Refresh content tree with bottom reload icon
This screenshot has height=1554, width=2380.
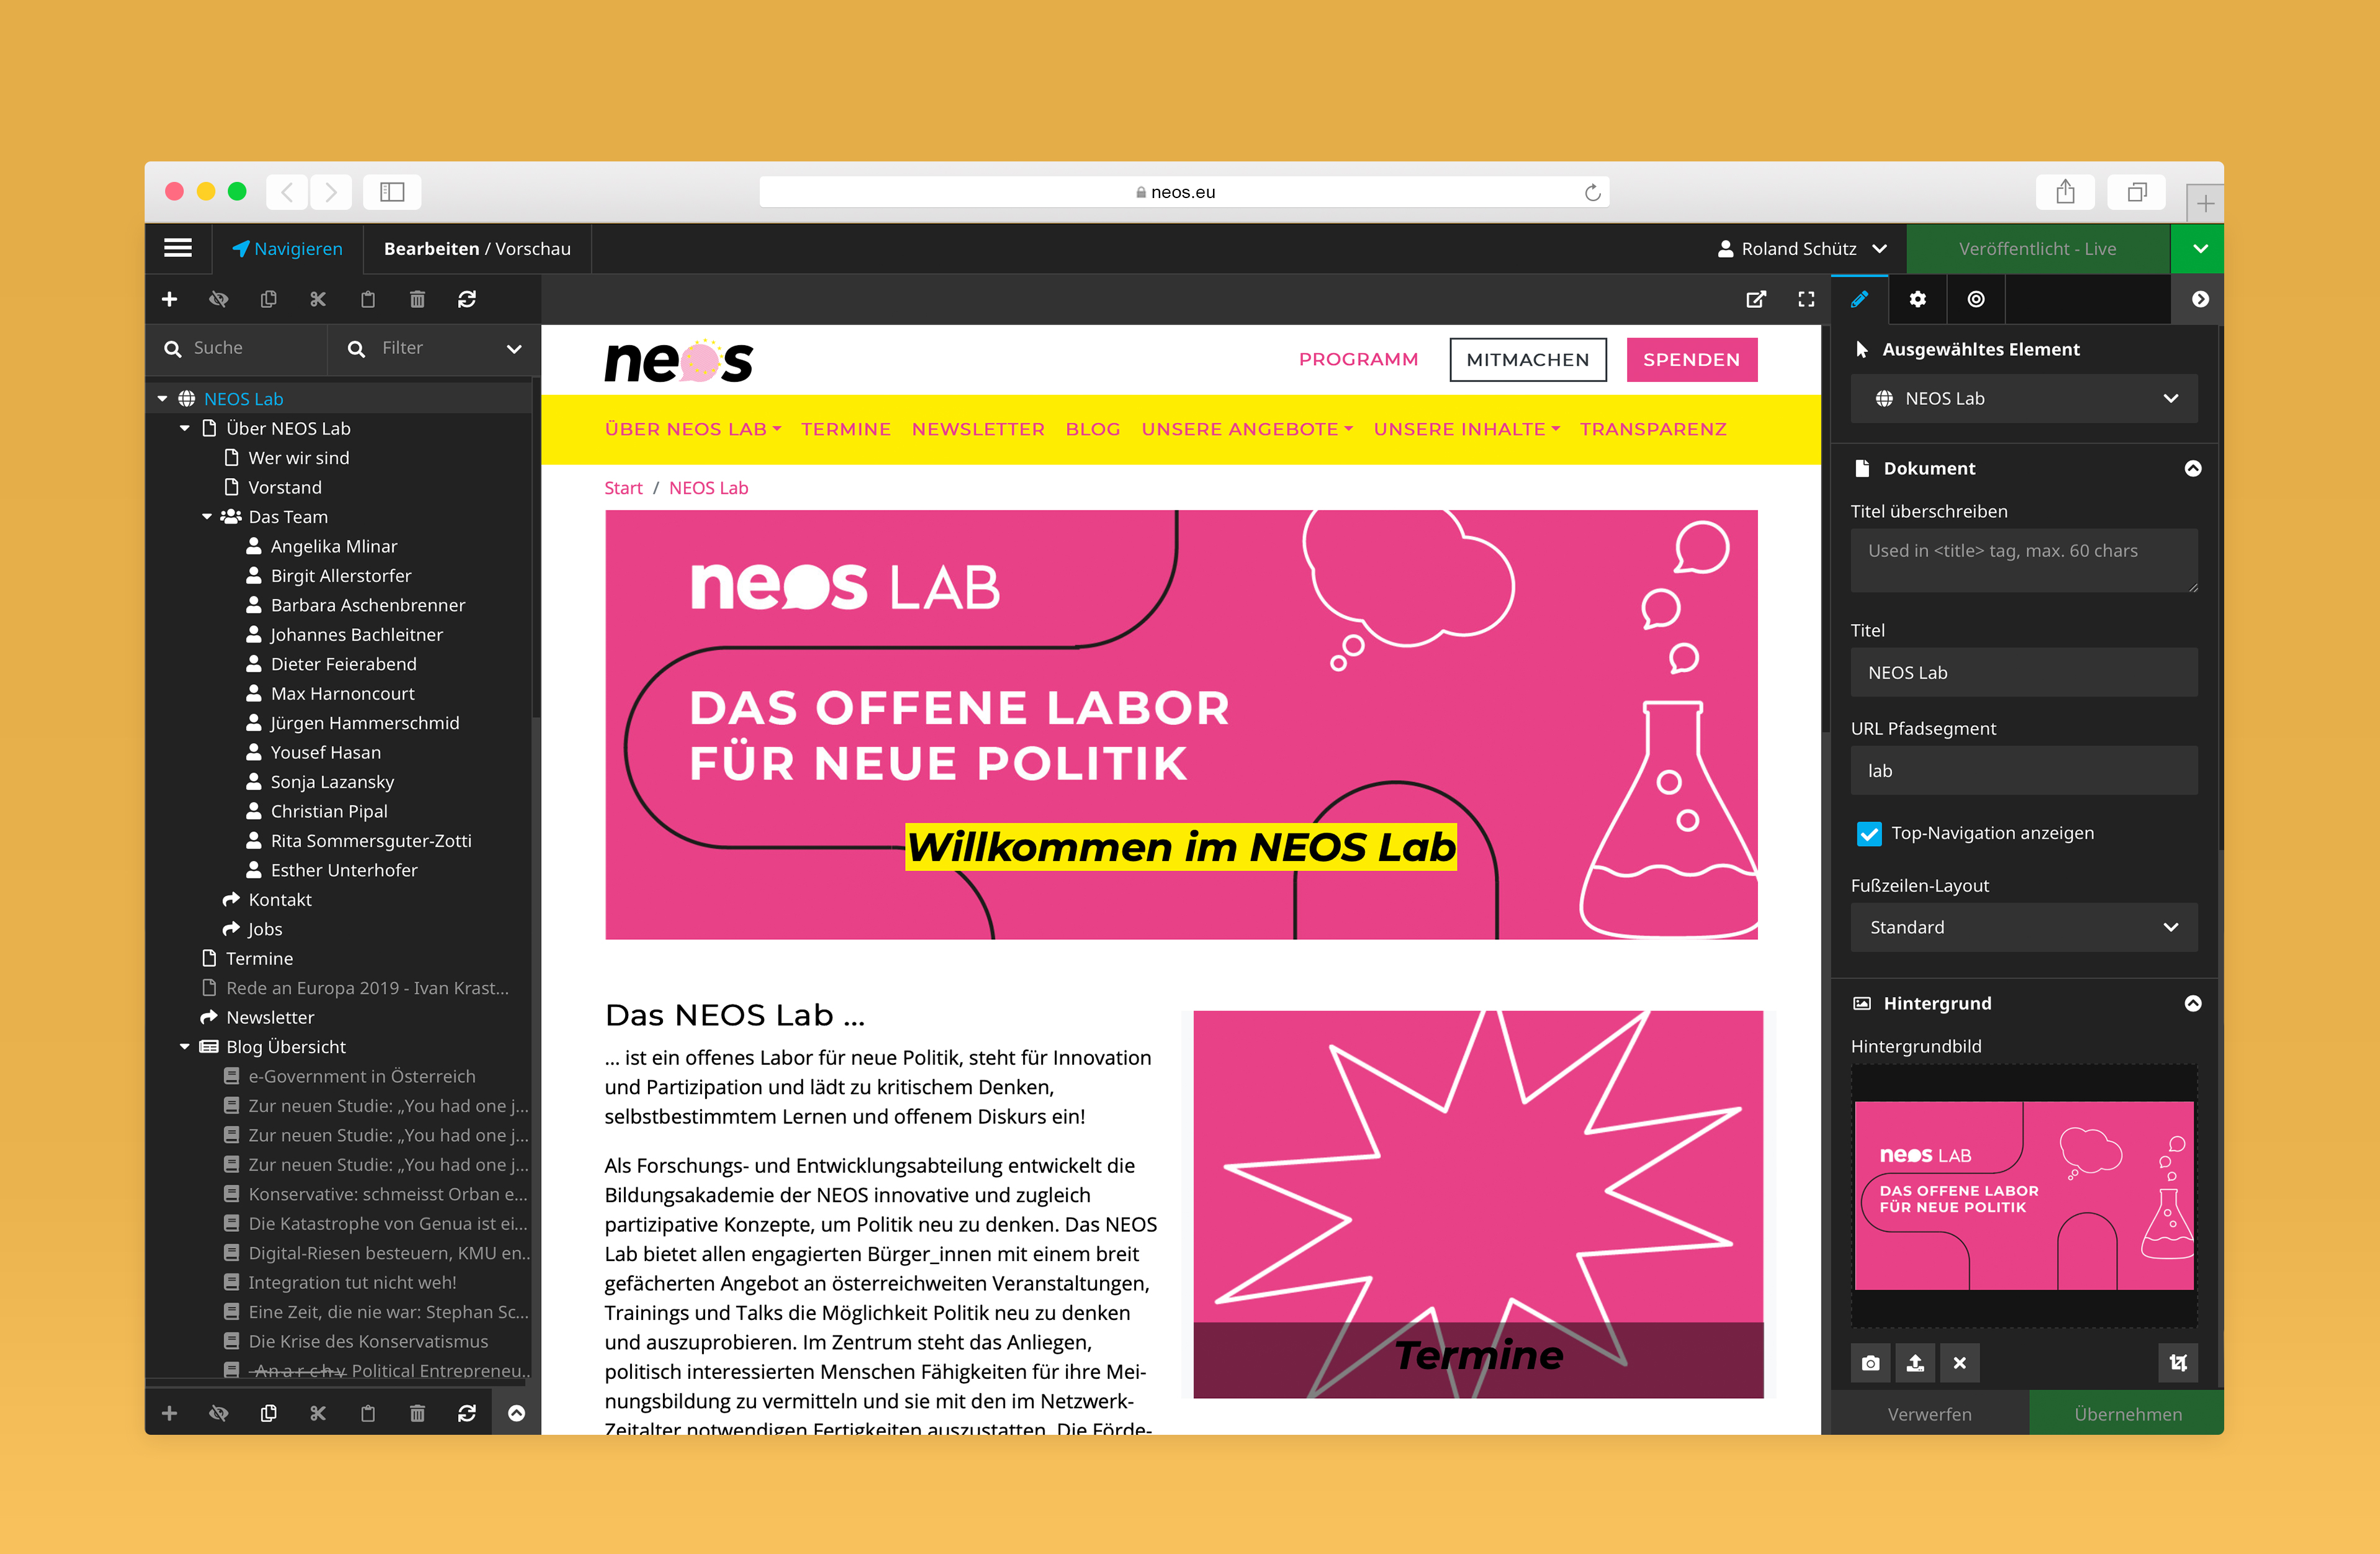pos(467,1413)
